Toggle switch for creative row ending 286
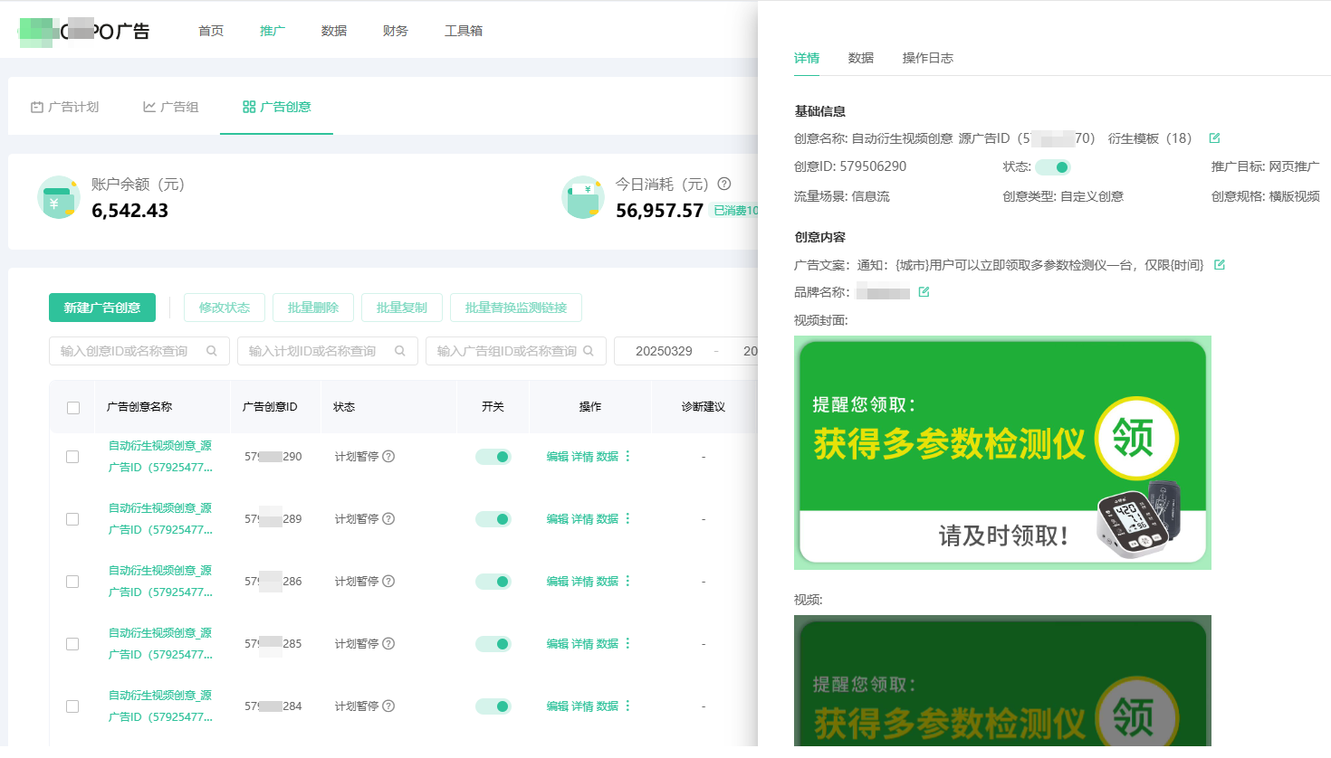The image size is (1331, 758). coord(493,582)
